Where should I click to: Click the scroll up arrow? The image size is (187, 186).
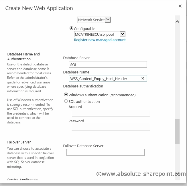coord(177,21)
